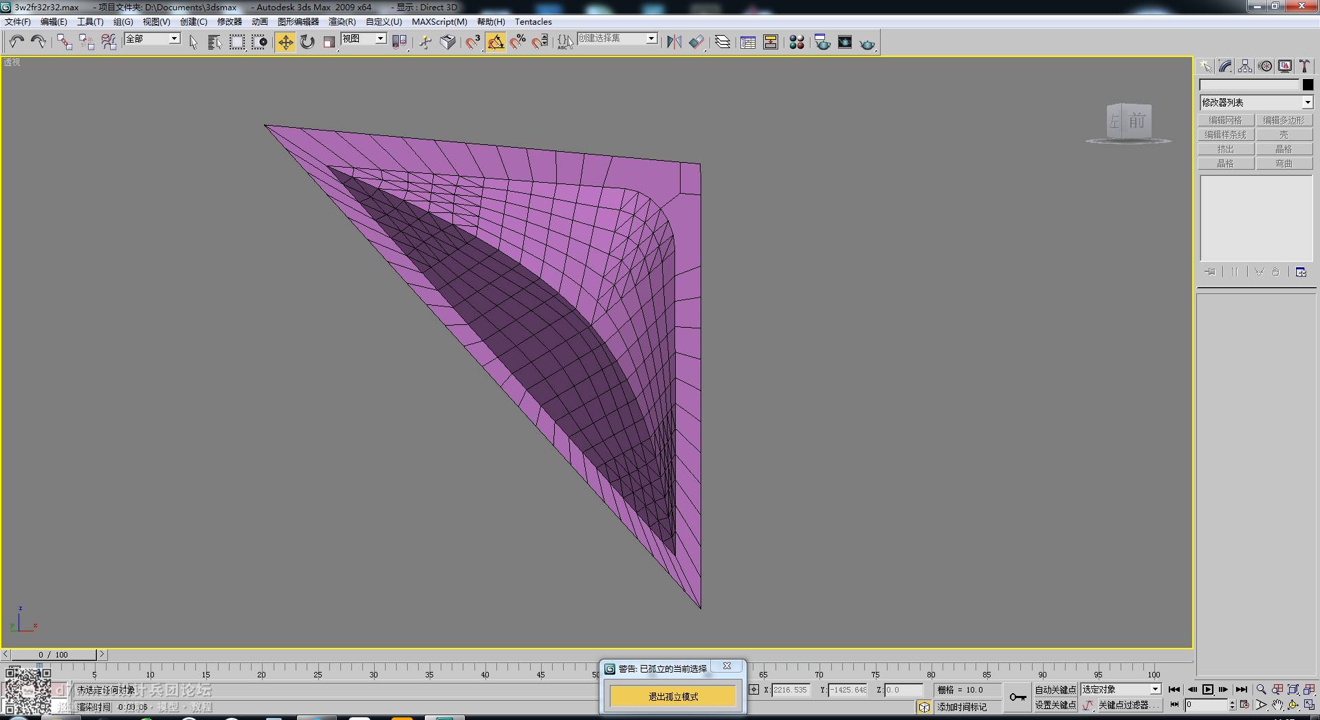Screen dimensions: 1320x720
Task: Click the current frame number field
Action: [x=1206, y=705]
